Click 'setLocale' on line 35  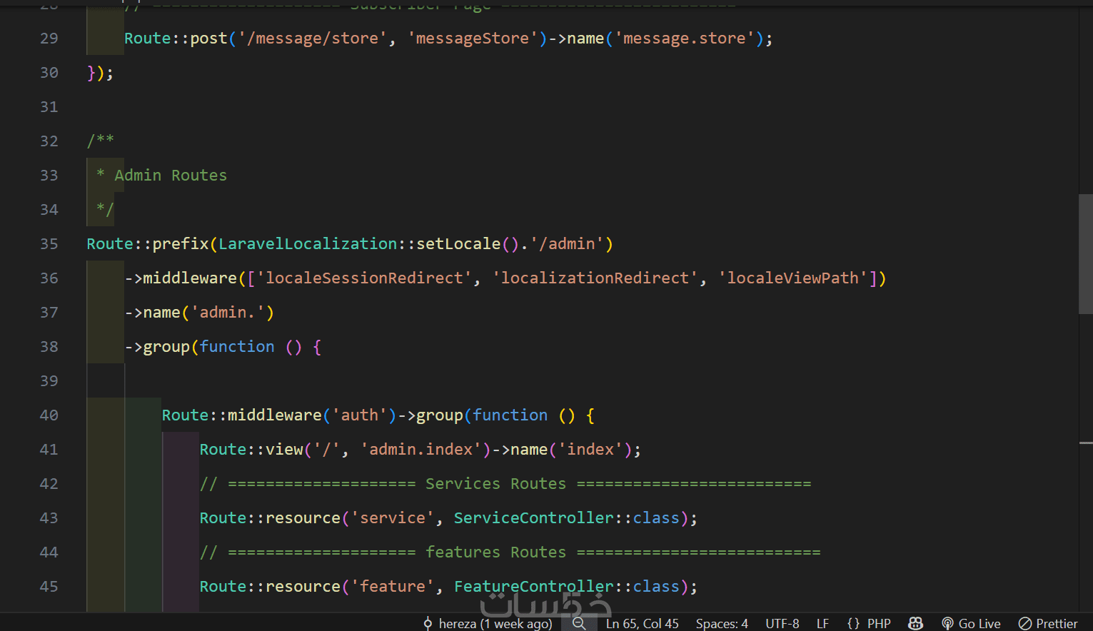459,244
